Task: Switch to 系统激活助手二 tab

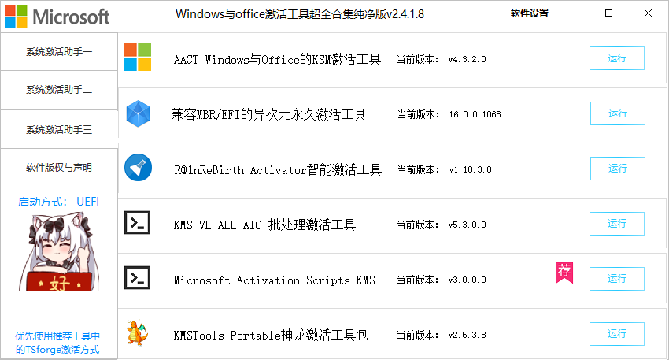Action: (59, 90)
